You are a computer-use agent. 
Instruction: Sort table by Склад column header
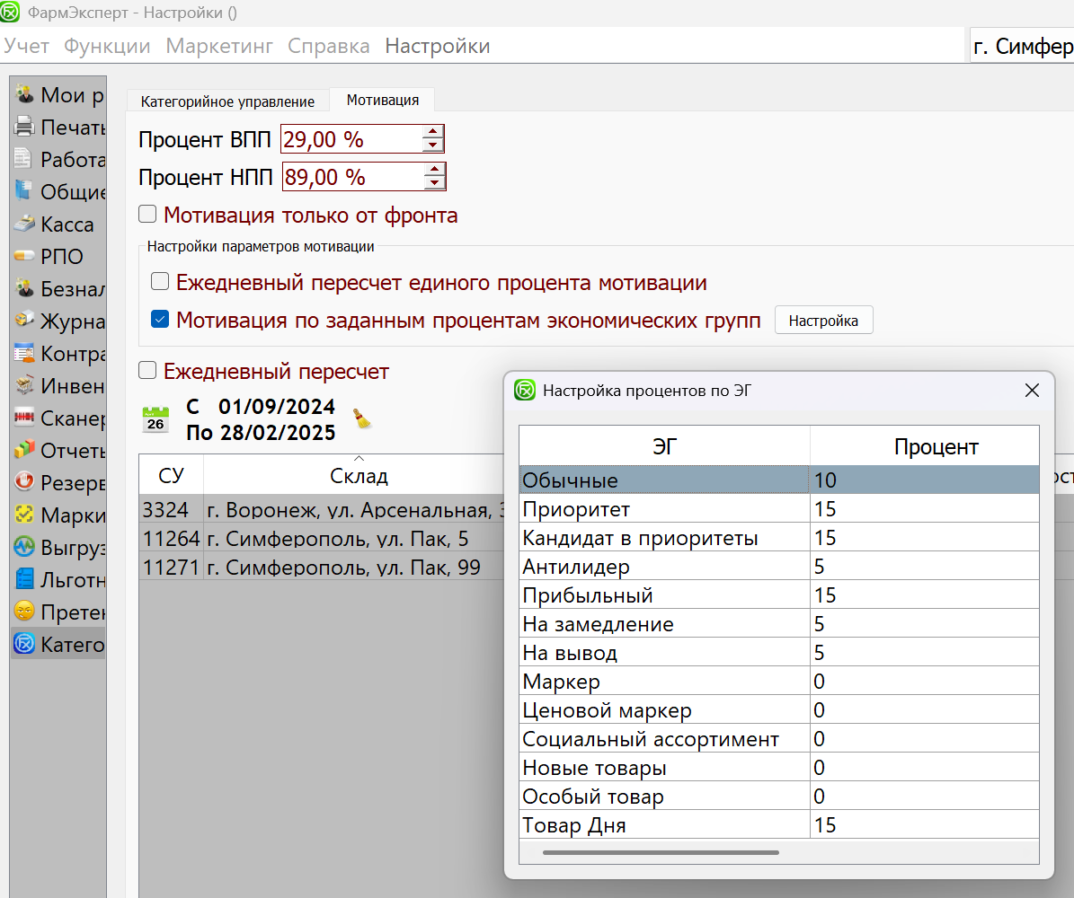(359, 476)
